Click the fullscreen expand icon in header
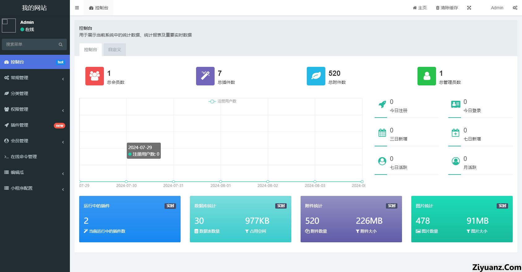The image size is (522, 272). [x=469, y=8]
